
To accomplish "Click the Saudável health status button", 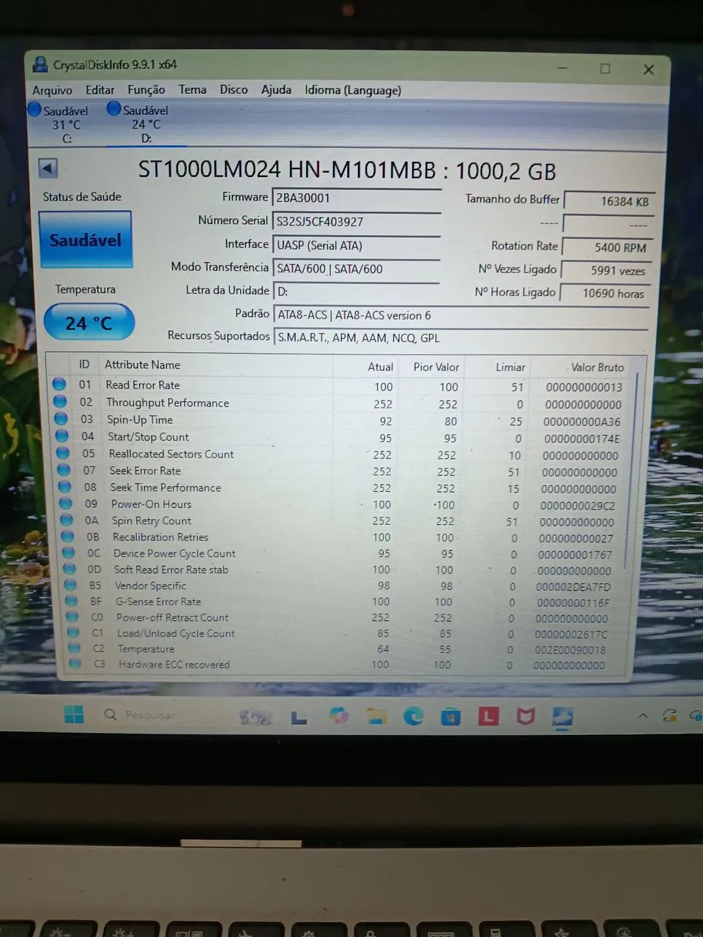I will click(86, 239).
